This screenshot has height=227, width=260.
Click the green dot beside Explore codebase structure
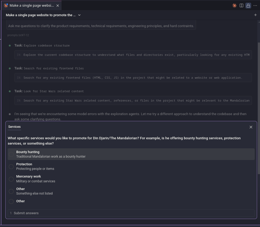click(x=10, y=45)
